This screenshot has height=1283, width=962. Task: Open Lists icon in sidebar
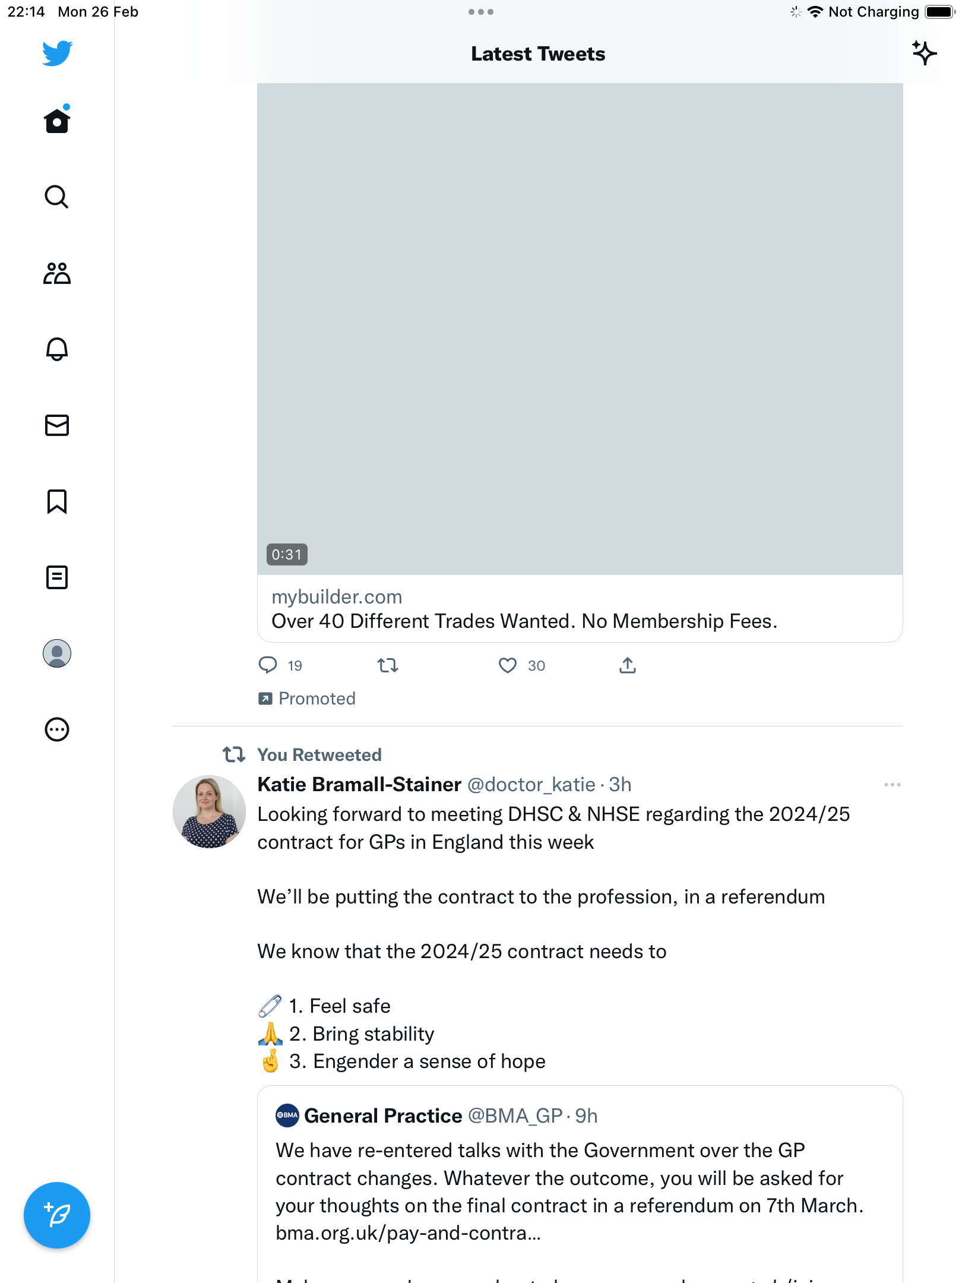tap(57, 577)
